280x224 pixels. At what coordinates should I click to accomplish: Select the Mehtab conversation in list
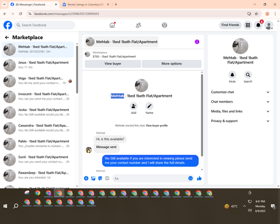pos(38,50)
